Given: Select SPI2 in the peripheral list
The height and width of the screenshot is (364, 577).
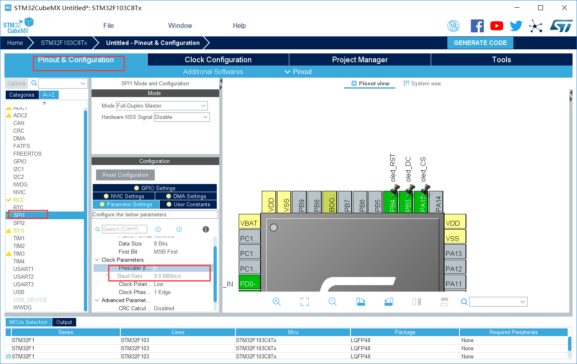Looking at the screenshot, I should coord(19,223).
